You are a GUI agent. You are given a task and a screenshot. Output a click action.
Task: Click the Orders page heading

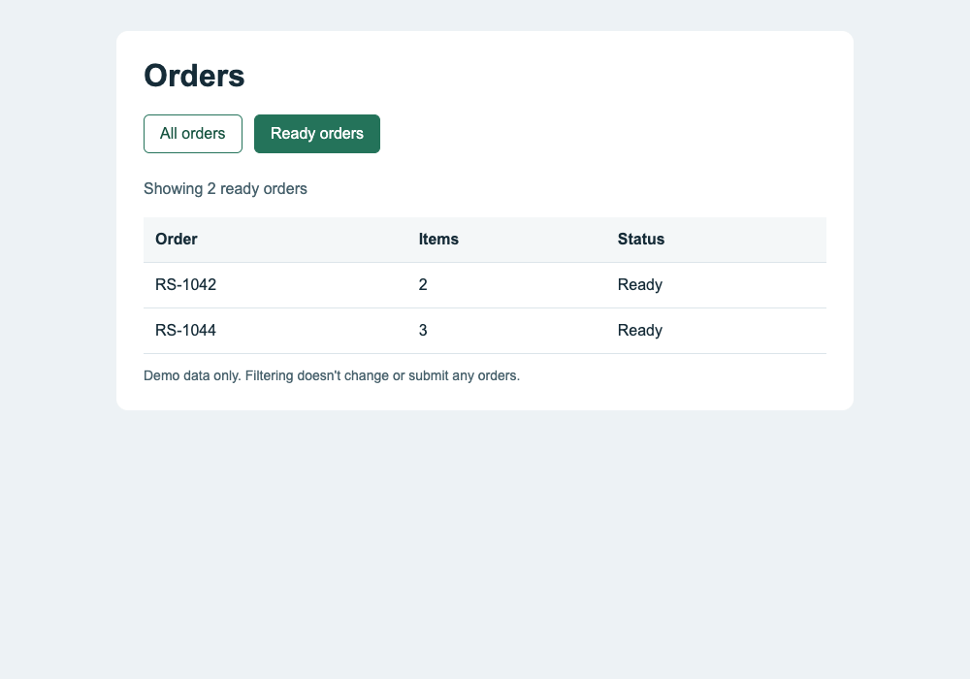tap(194, 76)
